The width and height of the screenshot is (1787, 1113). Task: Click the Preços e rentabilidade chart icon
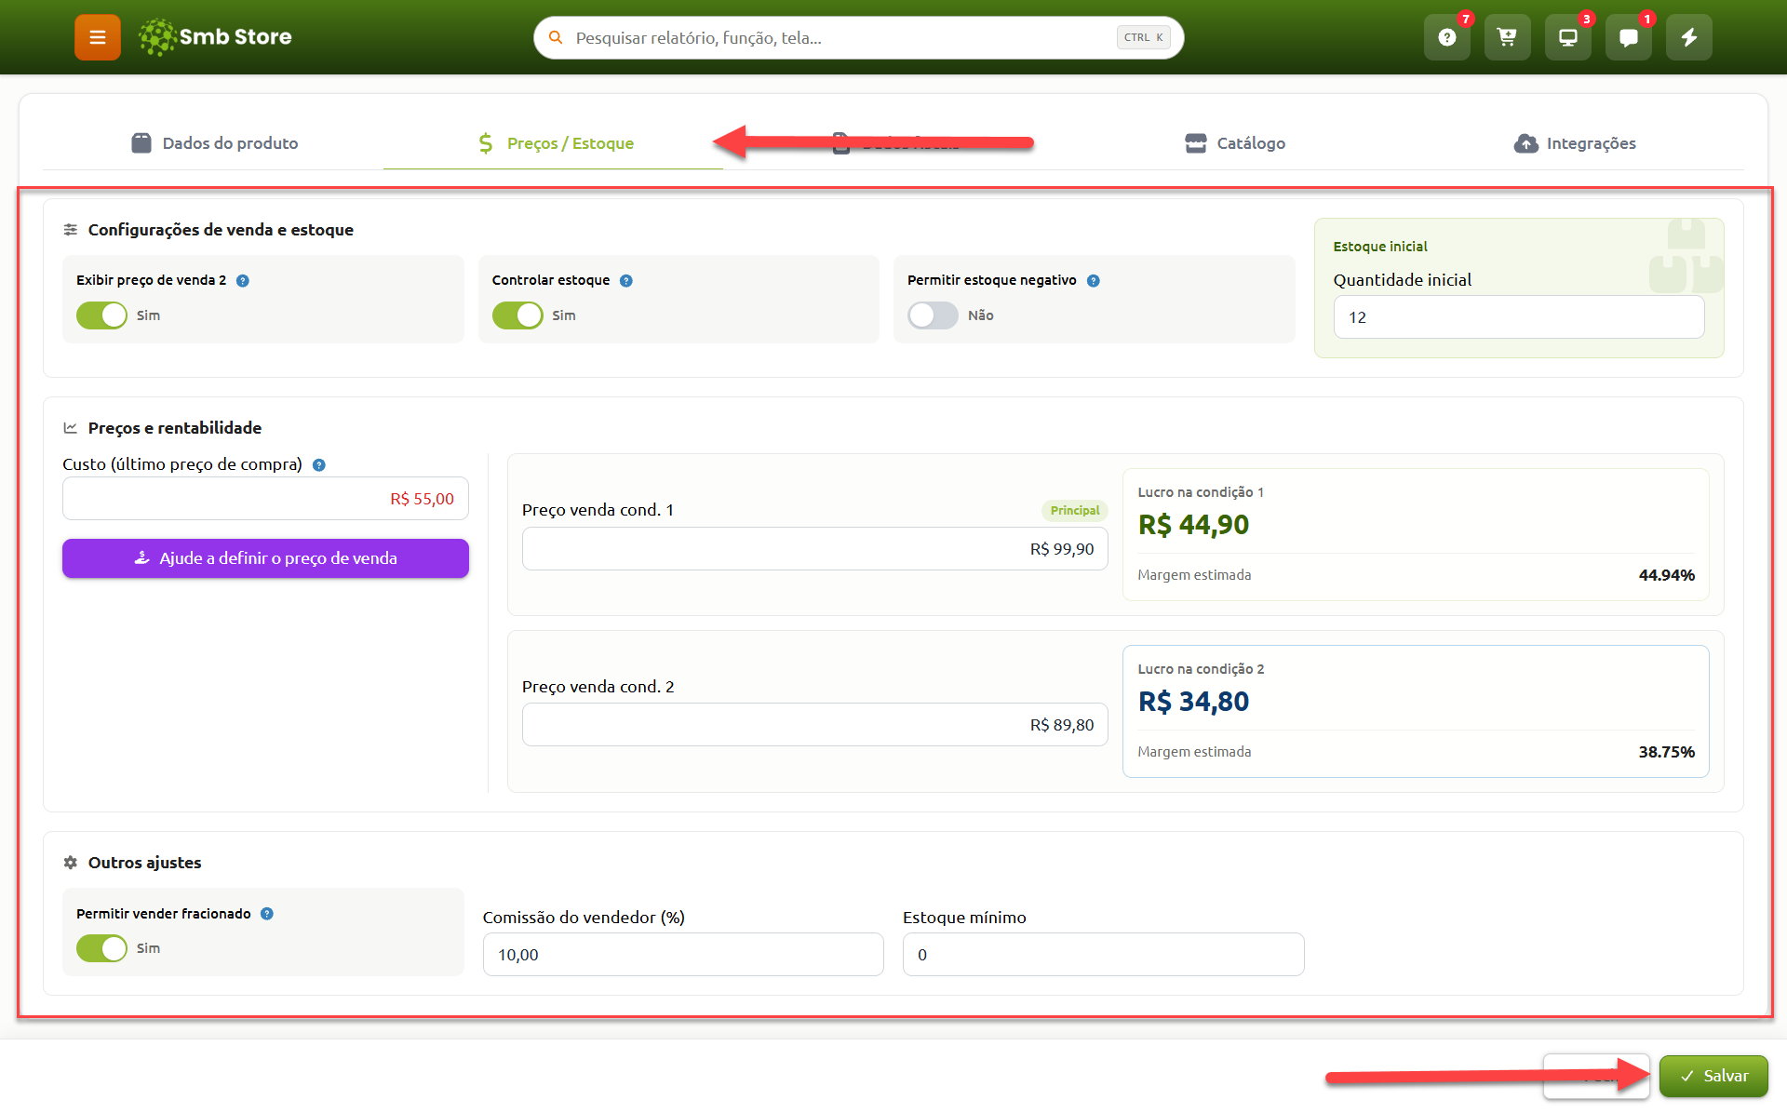point(70,428)
